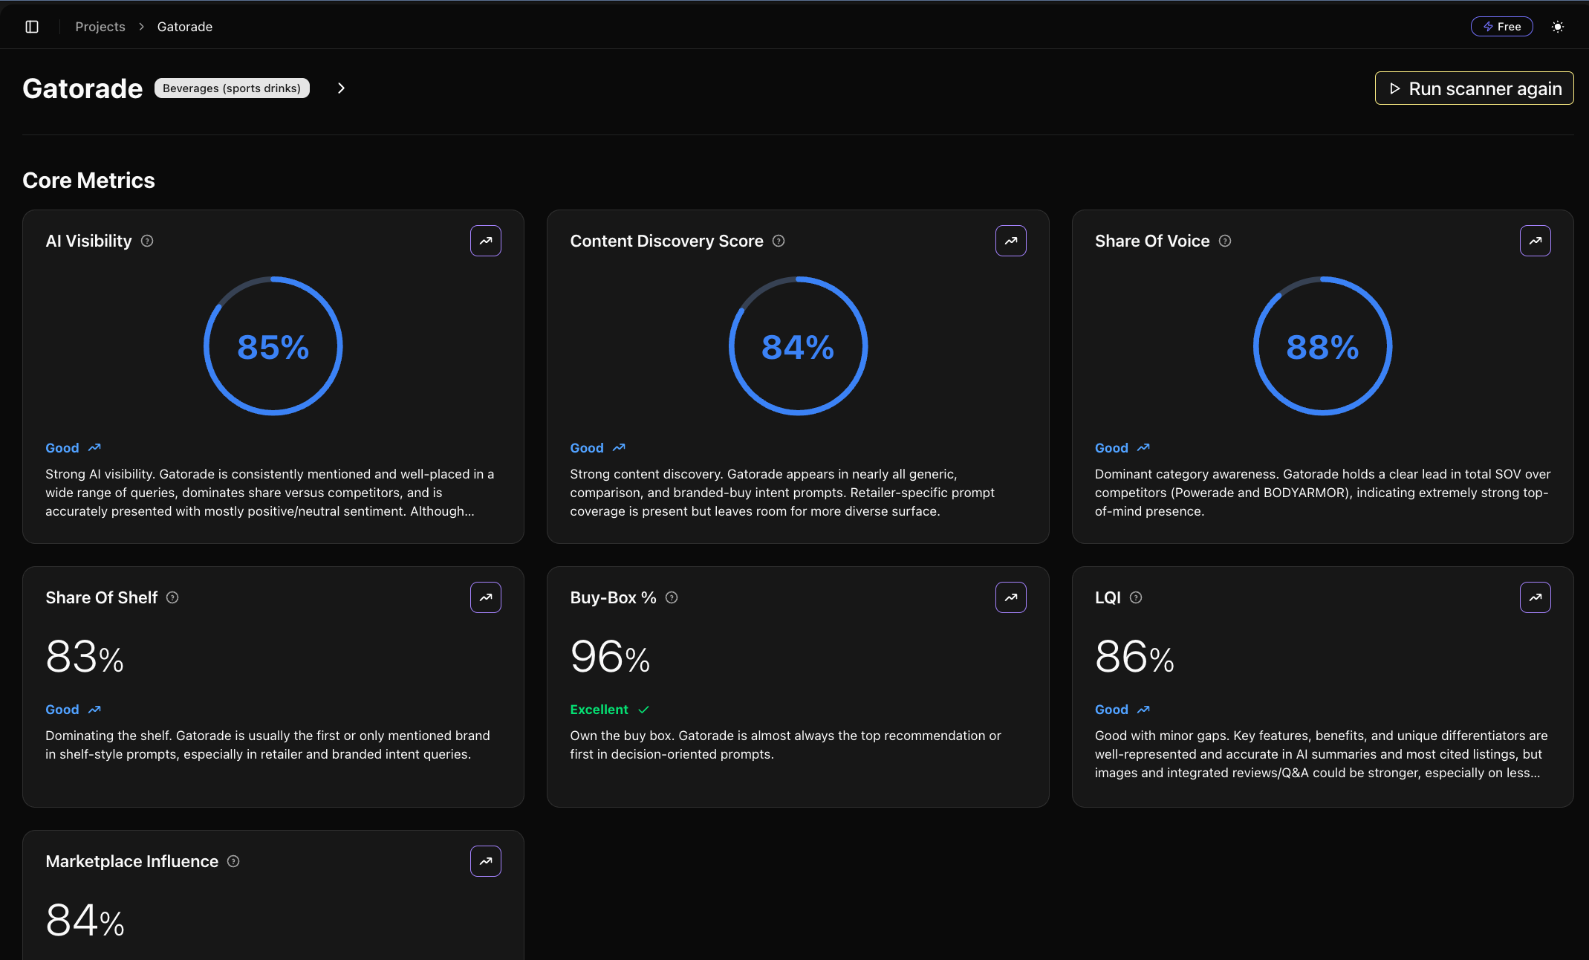Click the 84% Content Discovery gauge
Image resolution: width=1589 pixels, height=960 pixels.
tap(798, 346)
